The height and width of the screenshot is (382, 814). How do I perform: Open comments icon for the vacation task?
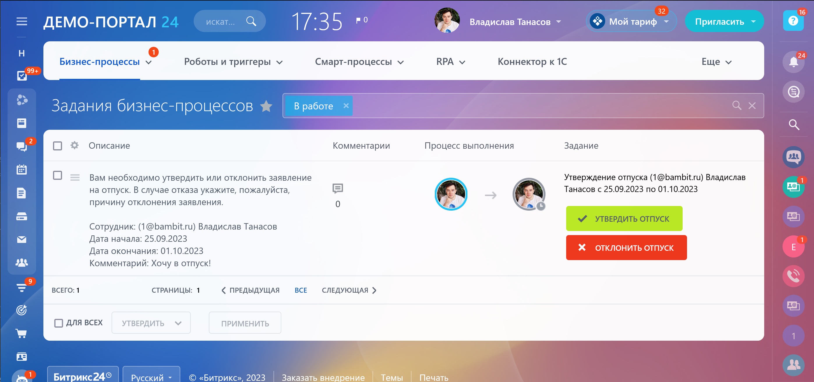coord(338,189)
